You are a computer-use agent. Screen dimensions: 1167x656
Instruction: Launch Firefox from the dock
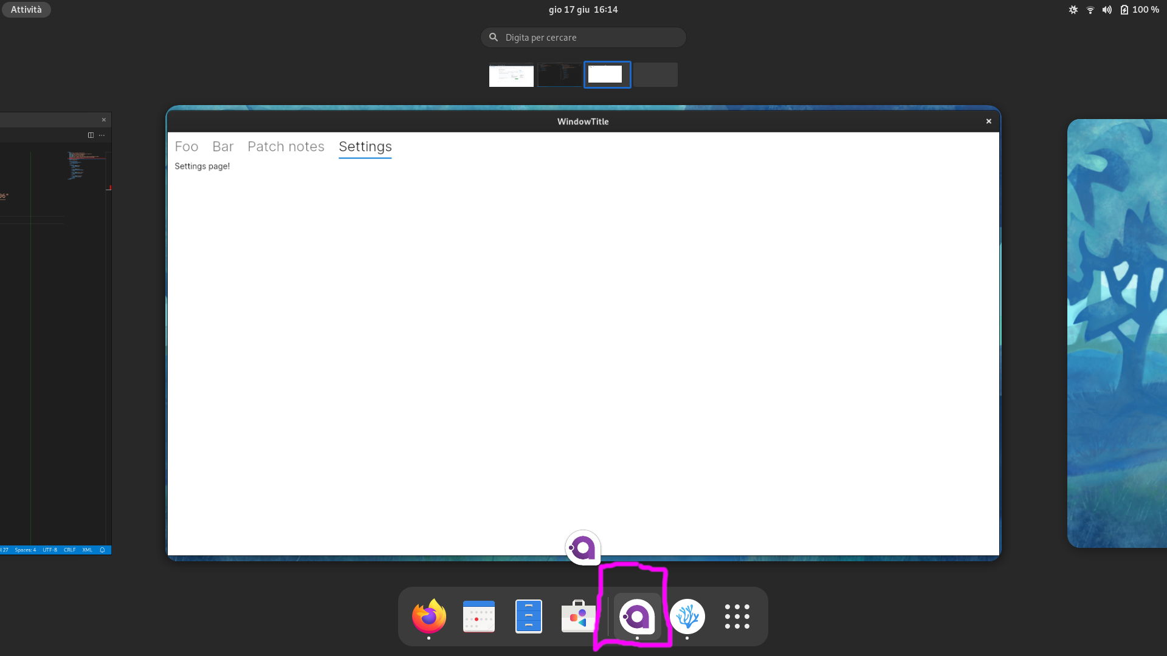click(x=428, y=616)
